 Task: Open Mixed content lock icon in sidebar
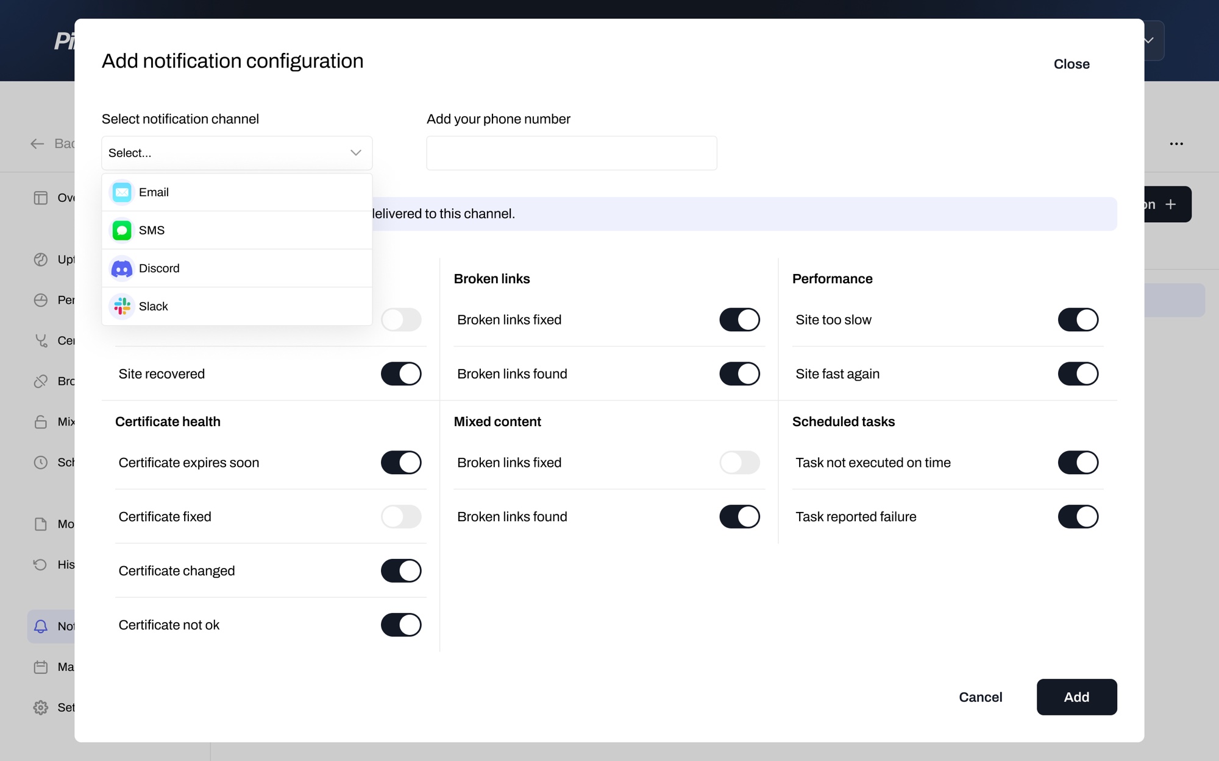[41, 422]
